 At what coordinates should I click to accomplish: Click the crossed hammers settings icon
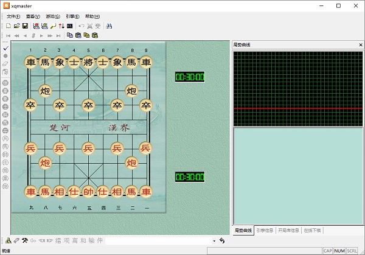coord(25,240)
